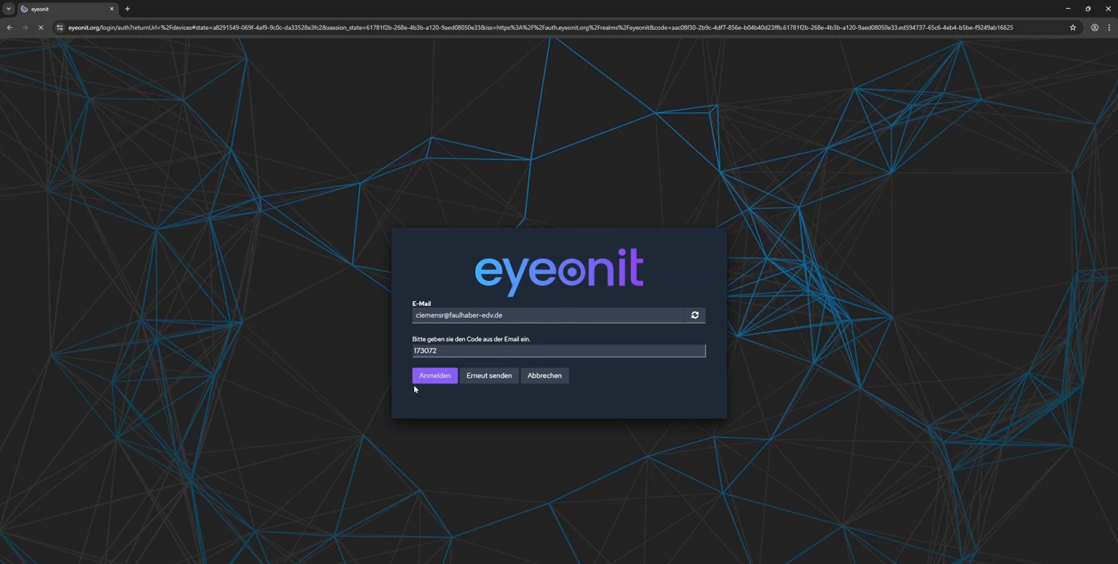Click the Abbrechen button
This screenshot has height=564, width=1118.
(x=544, y=375)
